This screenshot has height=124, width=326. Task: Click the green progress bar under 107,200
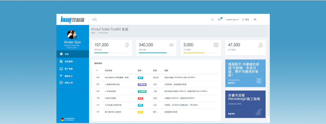click(101, 53)
